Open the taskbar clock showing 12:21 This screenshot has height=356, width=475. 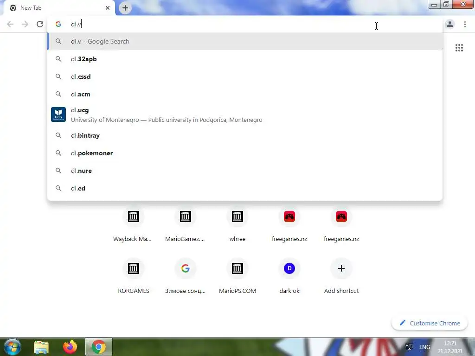point(450,347)
